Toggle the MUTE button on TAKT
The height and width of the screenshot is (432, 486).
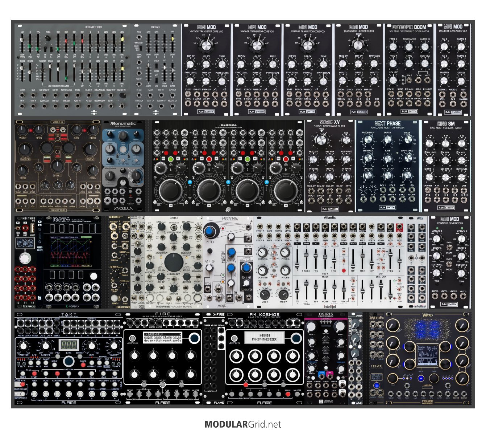pos(46,384)
